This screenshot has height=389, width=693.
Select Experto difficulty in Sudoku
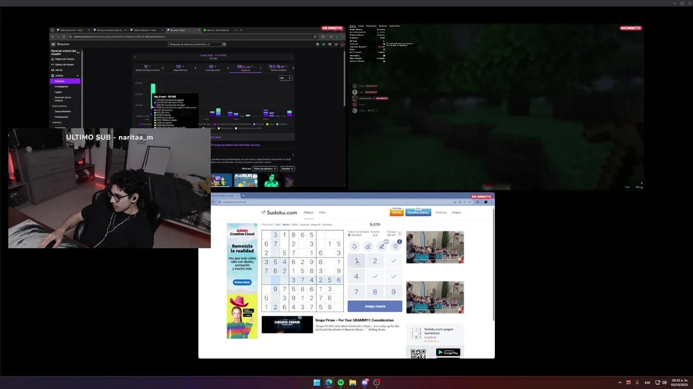(x=305, y=224)
